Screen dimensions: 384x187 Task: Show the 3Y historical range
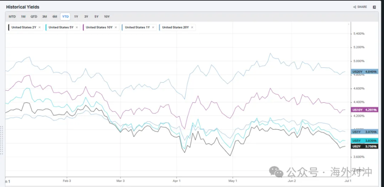(x=86, y=16)
